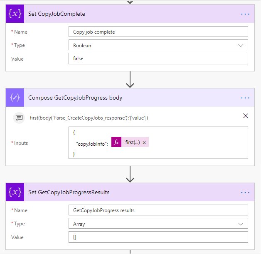The height and width of the screenshot is (254, 261).
Task: Select the first(...) expression token
Action: [x=132, y=142]
